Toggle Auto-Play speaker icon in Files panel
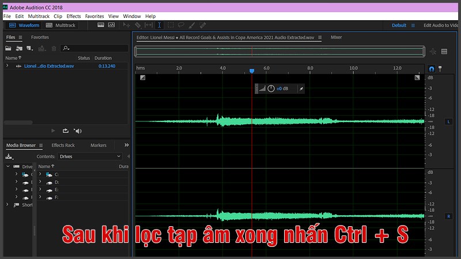 click(78, 131)
